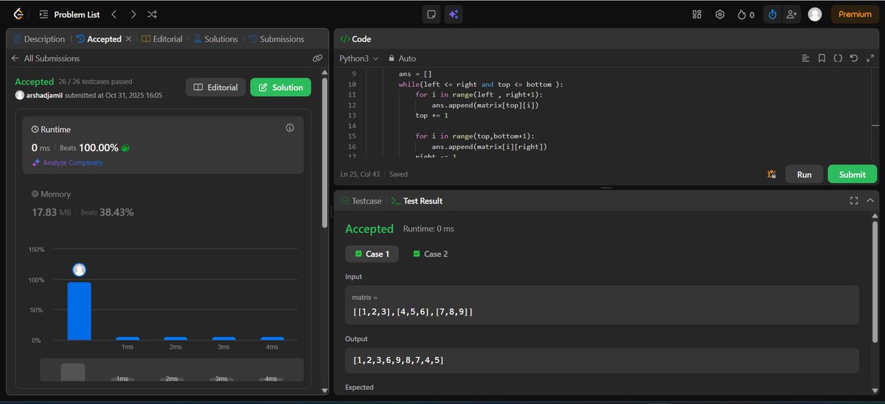Click the Output value [1,2,3,6,9,8,7,4,5]
Screen dimensions: 885x404
tap(398, 360)
